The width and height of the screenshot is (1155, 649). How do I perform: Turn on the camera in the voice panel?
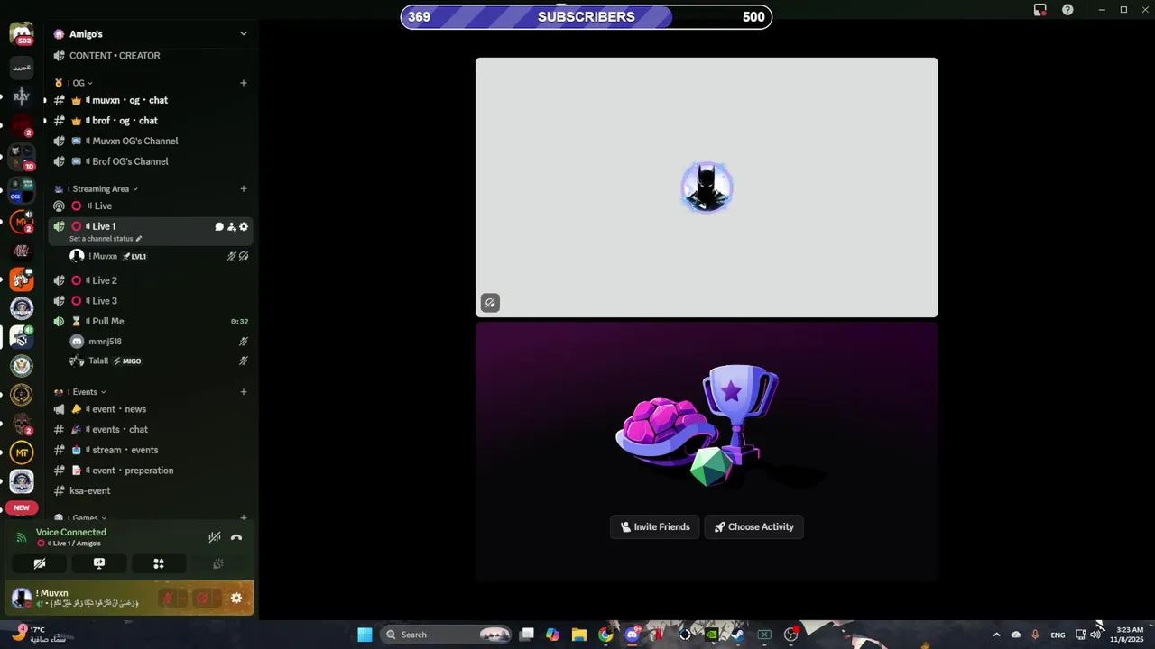(x=40, y=563)
